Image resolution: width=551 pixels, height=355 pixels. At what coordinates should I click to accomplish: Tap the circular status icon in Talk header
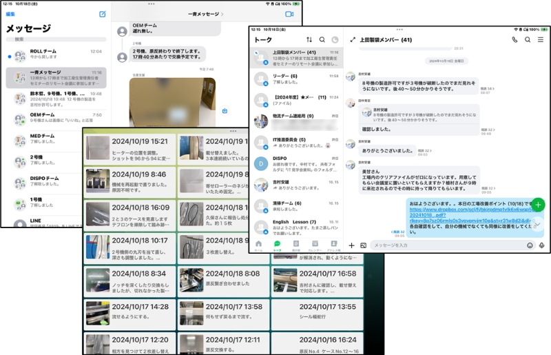335,40
